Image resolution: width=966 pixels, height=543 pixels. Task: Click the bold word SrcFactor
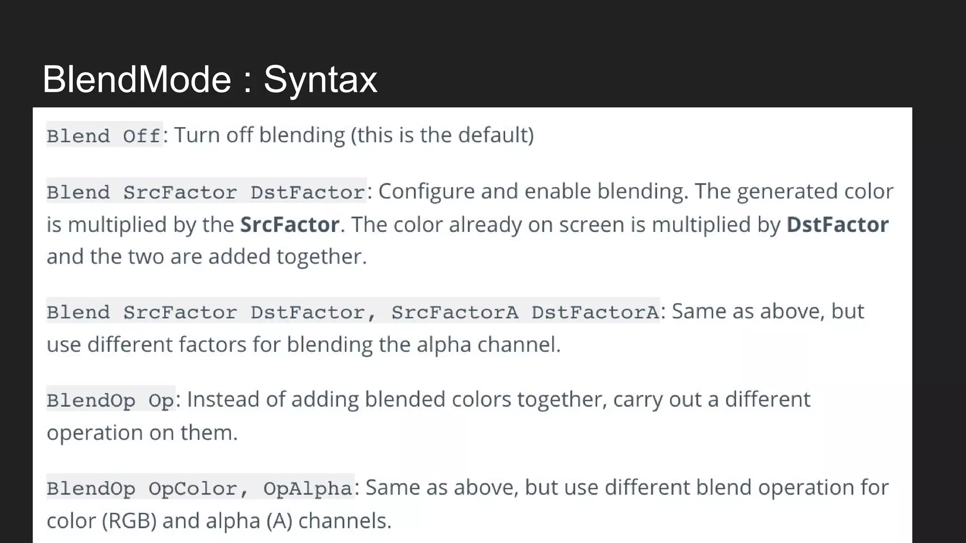point(290,224)
